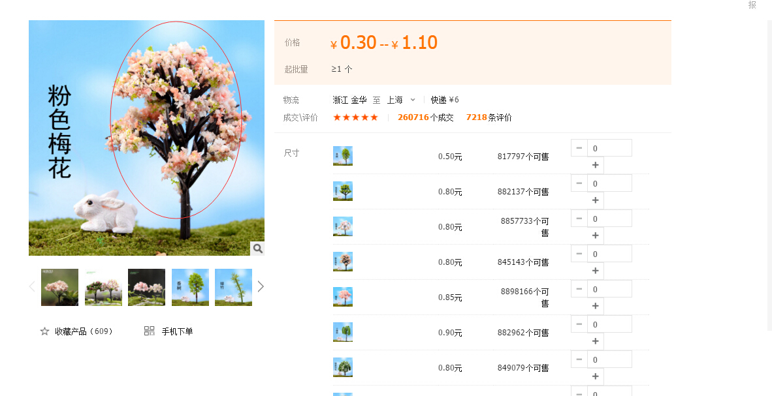The image size is (772, 396).
Task: Increase quantity for the 882137个可售 row
Action: [595, 200]
